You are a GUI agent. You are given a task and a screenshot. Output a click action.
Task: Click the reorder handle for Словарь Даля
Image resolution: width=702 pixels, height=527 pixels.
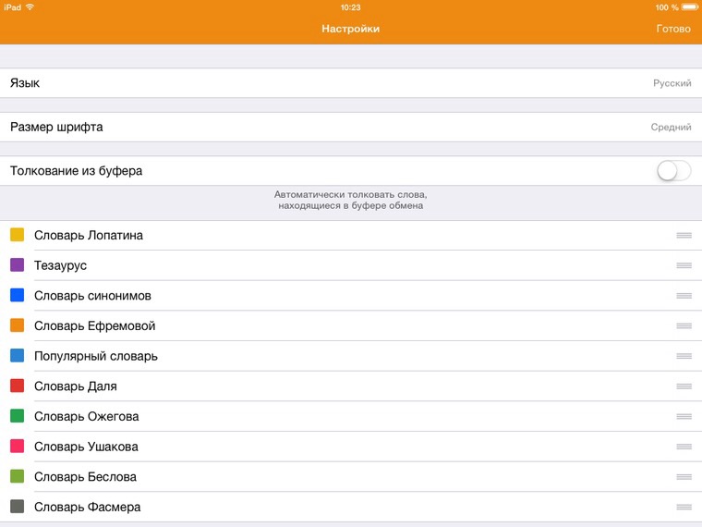684,386
